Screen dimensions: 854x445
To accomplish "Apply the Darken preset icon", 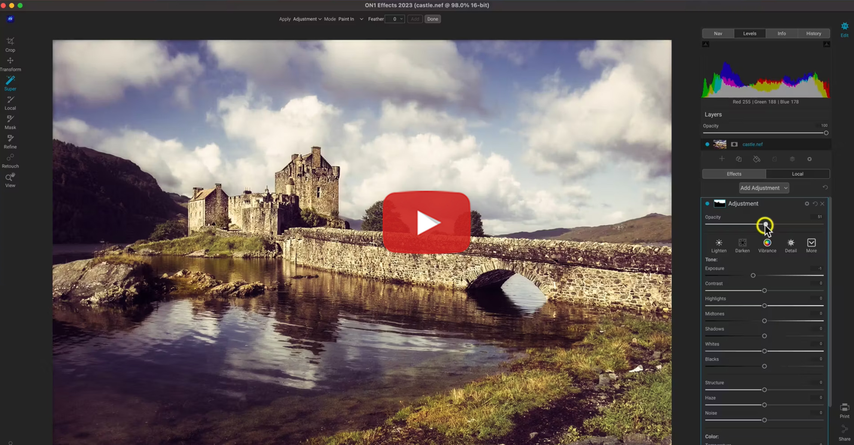I will [742, 246].
